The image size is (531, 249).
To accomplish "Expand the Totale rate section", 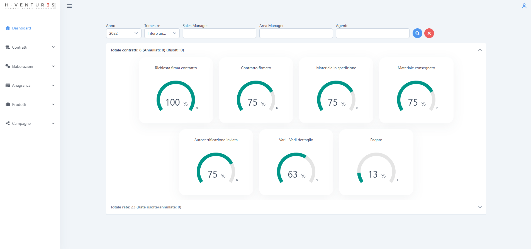I will [x=480, y=207].
